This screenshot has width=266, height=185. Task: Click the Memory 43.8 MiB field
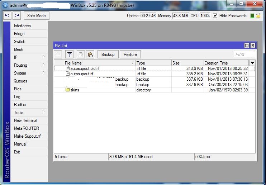[181, 16]
